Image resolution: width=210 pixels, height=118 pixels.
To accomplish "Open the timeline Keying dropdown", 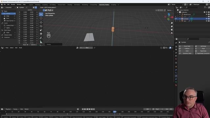I will (x=16, y=109).
